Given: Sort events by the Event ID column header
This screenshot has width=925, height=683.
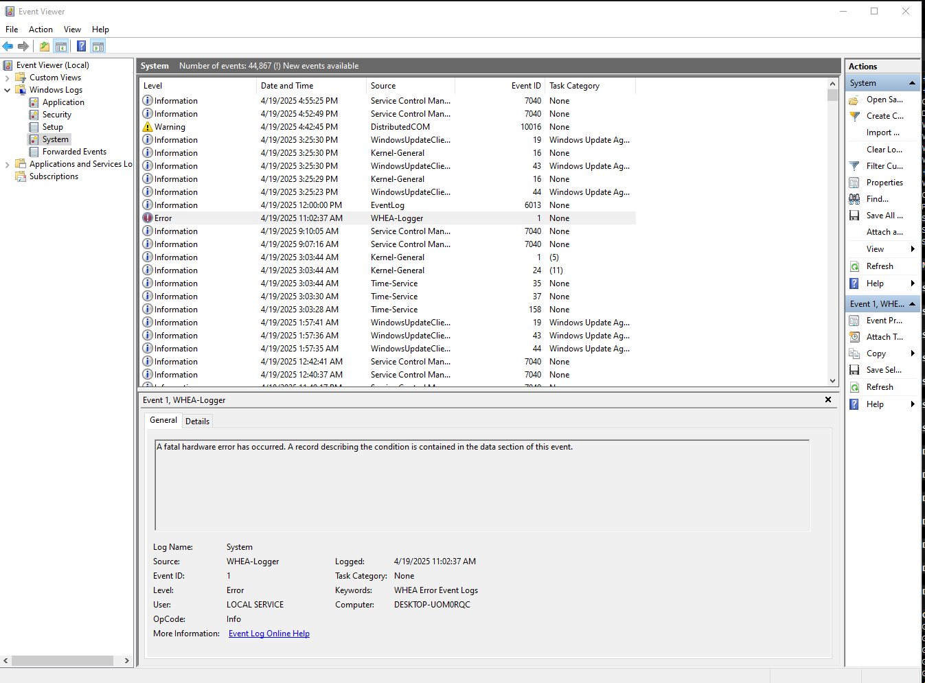Looking at the screenshot, I should 500,86.
